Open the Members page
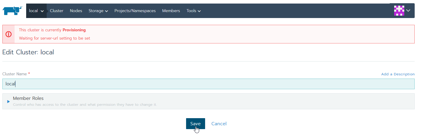Screen dimensions: 423x135 pos(171,11)
